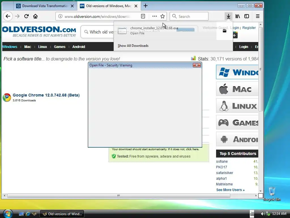The image size is (290, 218).
Task: Launch Internet Explorer from quick launch
Action: pos(28,214)
